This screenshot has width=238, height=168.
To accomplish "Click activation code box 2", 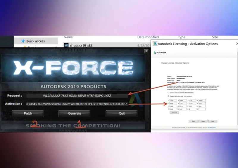I will 183,100.
